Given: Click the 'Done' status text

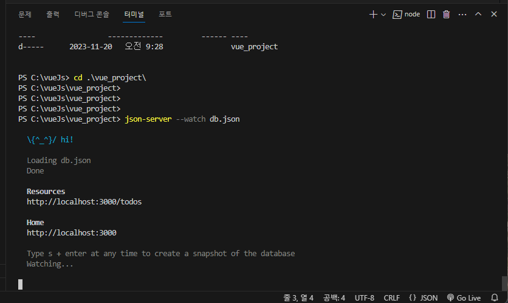Looking at the screenshot, I should point(35,171).
